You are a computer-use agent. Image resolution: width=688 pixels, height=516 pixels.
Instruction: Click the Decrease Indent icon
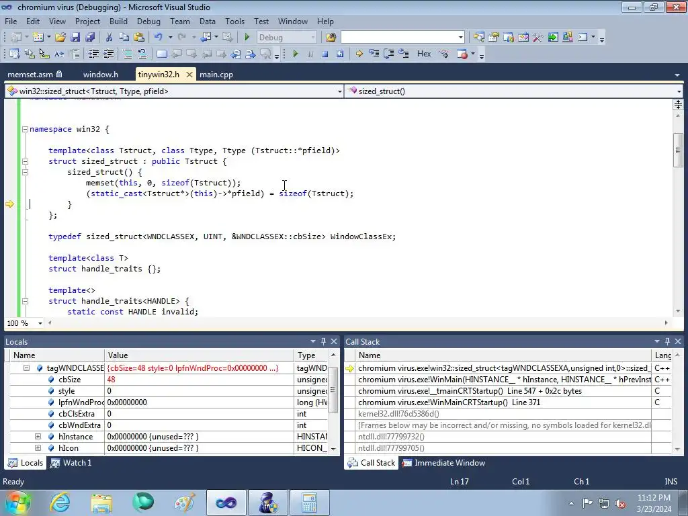(93, 54)
